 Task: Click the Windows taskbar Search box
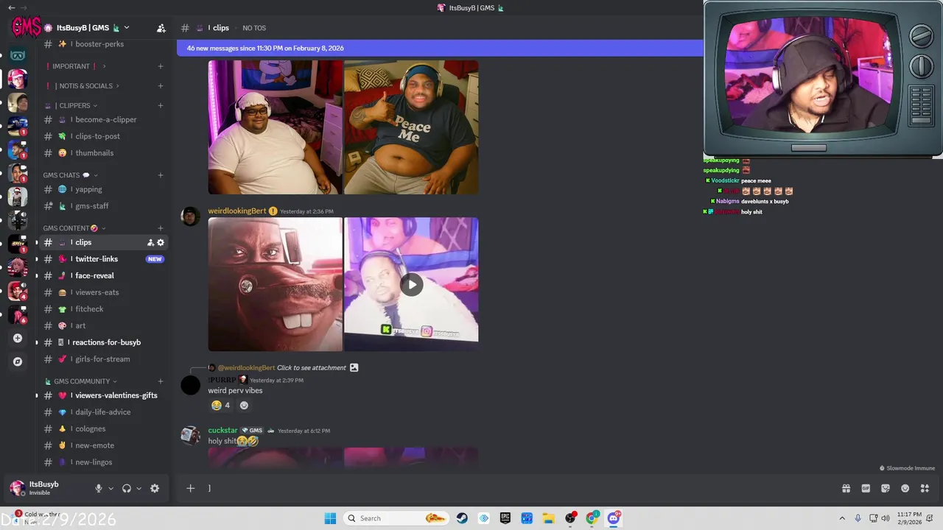[396, 518]
